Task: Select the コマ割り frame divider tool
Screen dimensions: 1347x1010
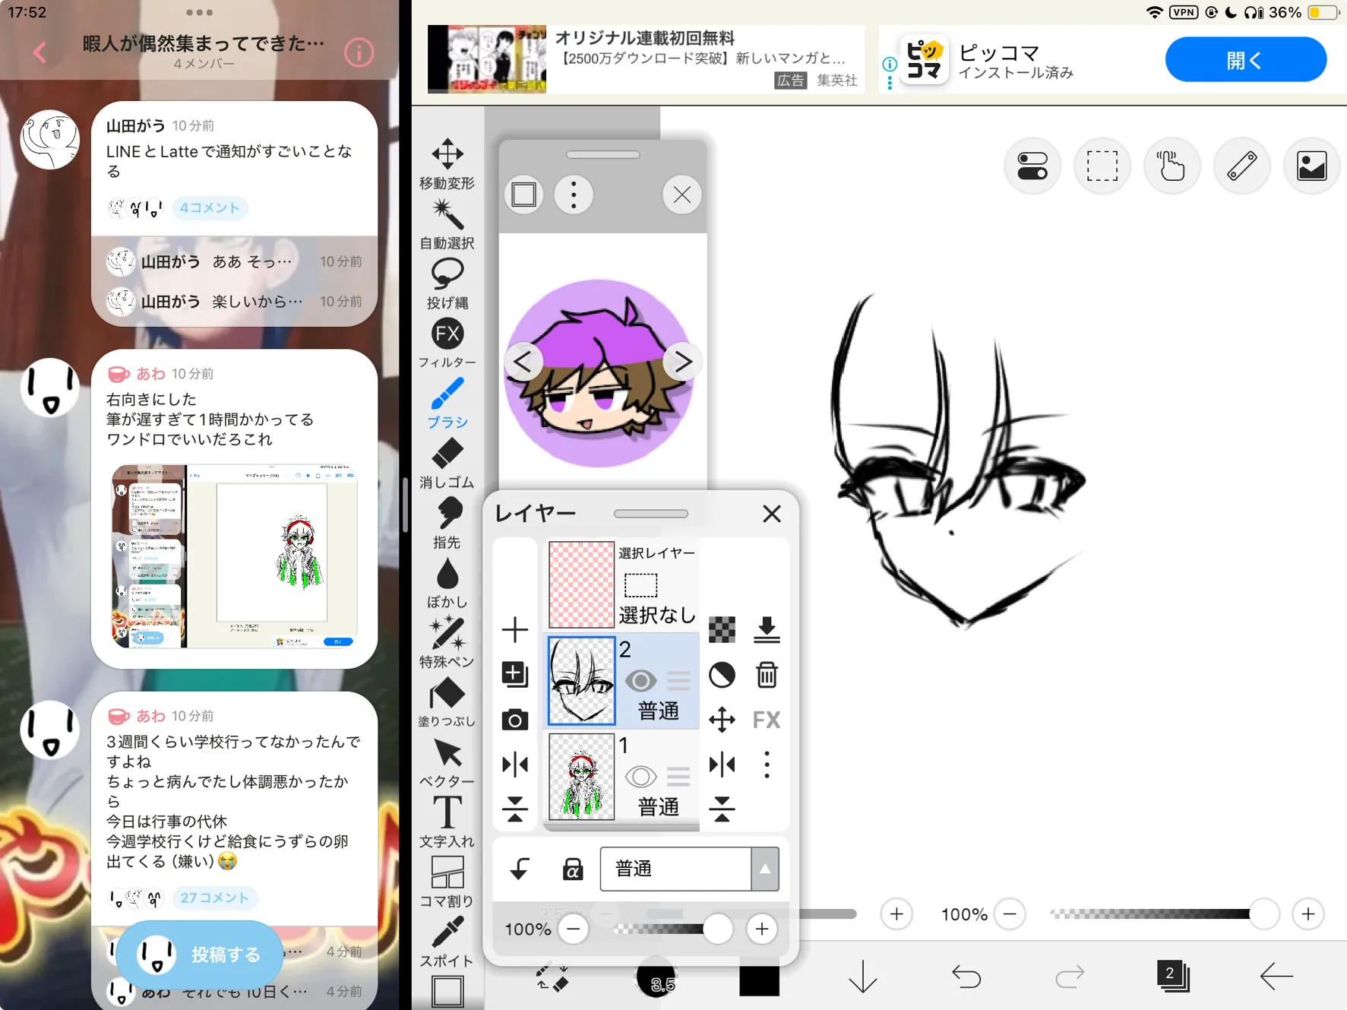Action: coord(447,882)
